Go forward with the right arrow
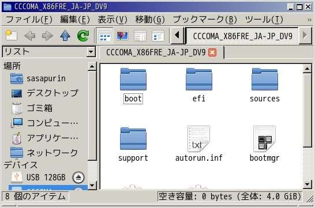 click(x=47, y=36)
